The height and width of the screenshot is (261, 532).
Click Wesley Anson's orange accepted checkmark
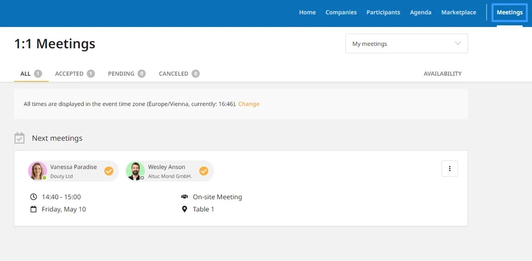tap(204, 171)
